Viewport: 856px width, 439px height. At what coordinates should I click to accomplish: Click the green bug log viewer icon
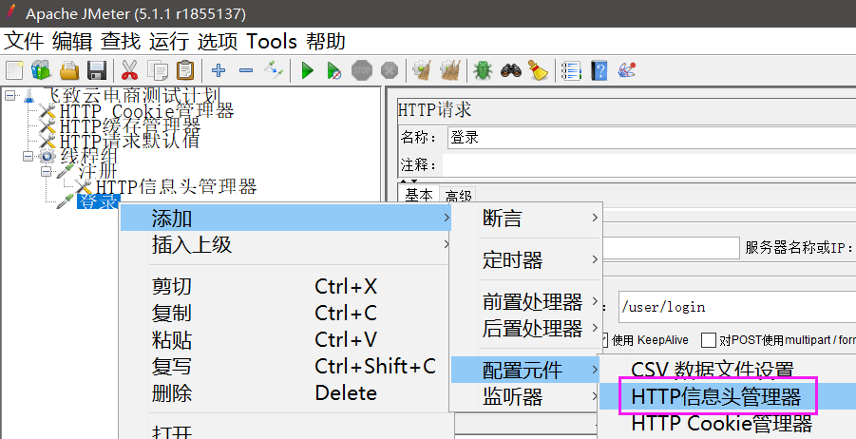(483, 70)
